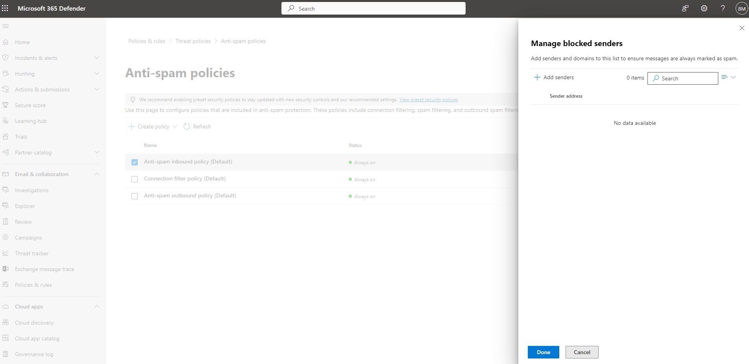The image size is (749, 364).
Task: Uncheck Anti-spam inbound policy checkbox
Action: click(x=135, y=162)
